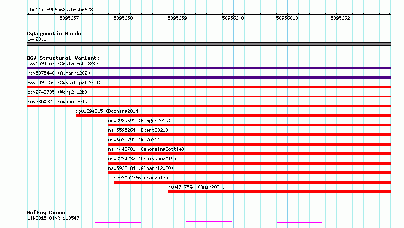Select variant label dgv129e215 (Boomsma2014)

click(x=108, y=111)
